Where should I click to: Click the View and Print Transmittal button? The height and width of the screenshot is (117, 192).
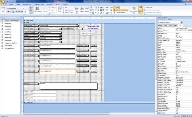(93, 27)
